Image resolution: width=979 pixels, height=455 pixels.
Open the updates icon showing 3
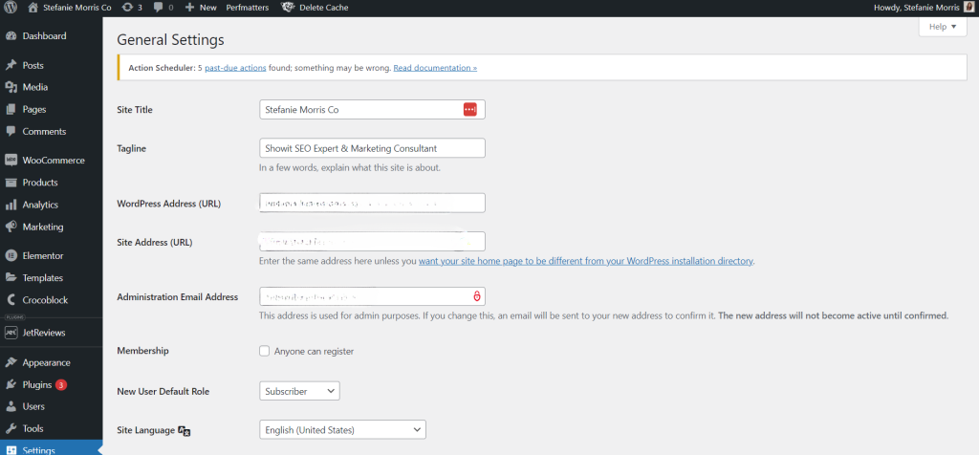tap(127, 8)
